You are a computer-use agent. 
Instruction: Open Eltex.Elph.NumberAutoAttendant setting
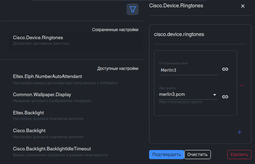click(x=47, y=76)
